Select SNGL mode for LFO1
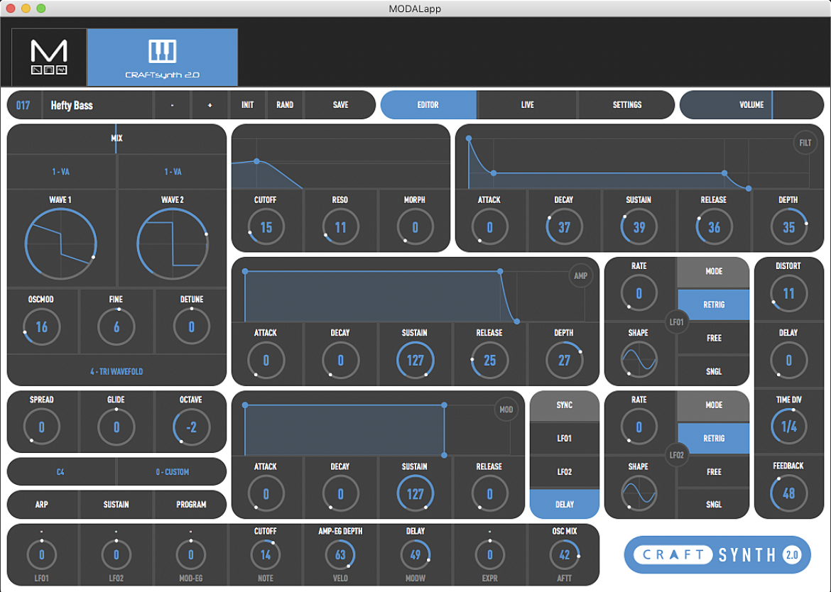The width and height of the screenshot is (831, 592). [x=713, y=371]
